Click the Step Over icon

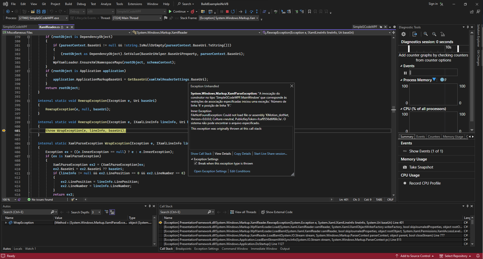251,12
